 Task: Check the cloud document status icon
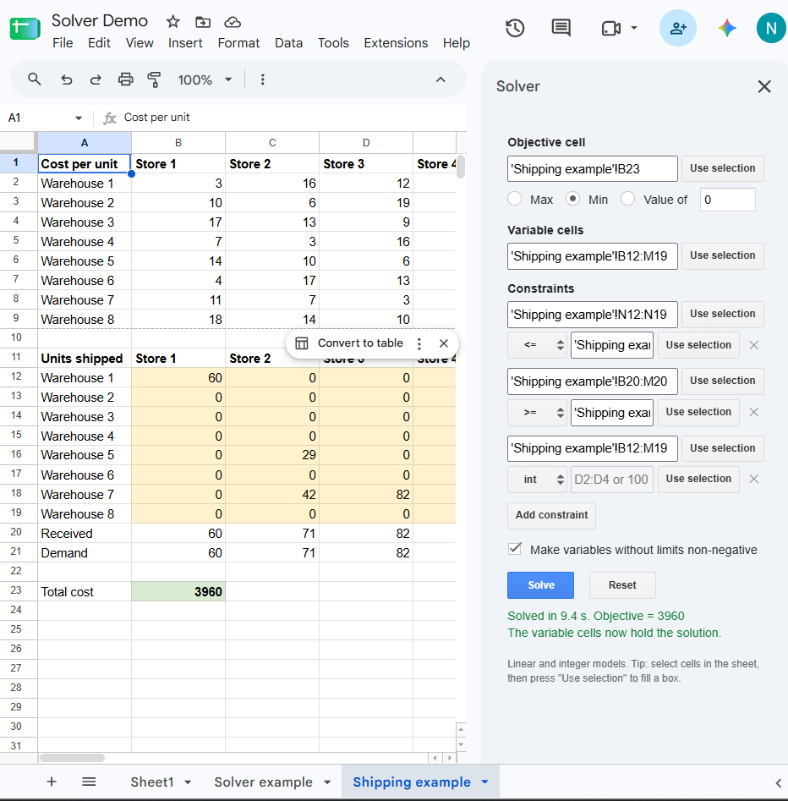pos(233,21)
